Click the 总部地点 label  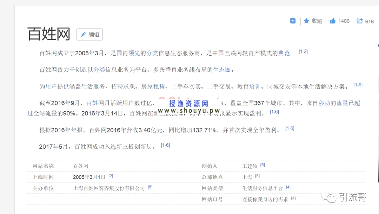212,177
